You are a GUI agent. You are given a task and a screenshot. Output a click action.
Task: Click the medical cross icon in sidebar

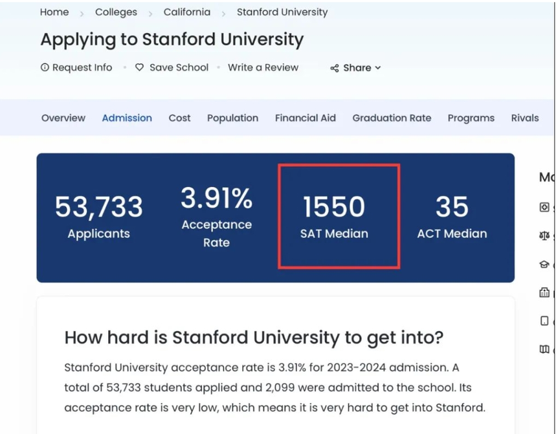click(x=544, y=208)
